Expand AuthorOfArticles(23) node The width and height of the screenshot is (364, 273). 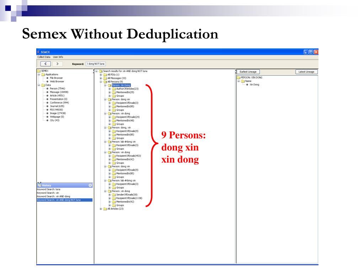(x=109, y=89)
